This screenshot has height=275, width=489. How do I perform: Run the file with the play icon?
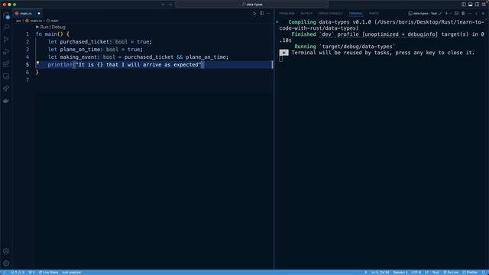click(x=254, y=14)
